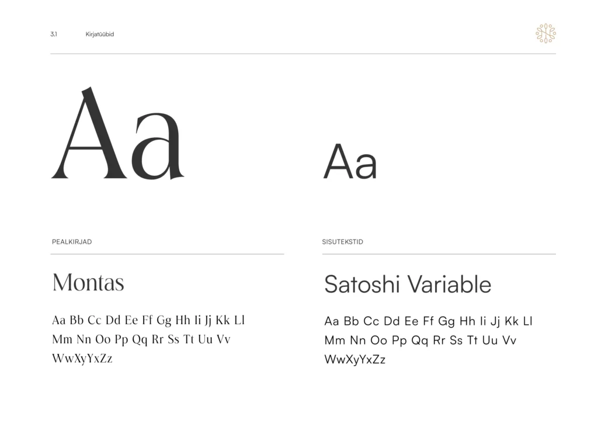The width and height of the screenshot is (598, 423).
Task: Click the Satoshi Variable font name heading
Action: click(408, 284)
